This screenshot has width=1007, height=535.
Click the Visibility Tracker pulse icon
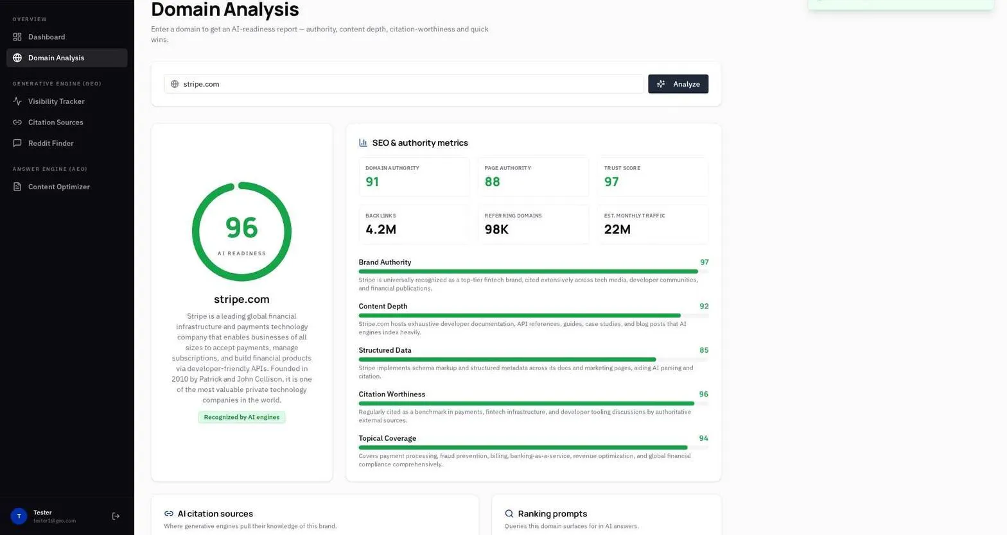click(x=17, y=101)
